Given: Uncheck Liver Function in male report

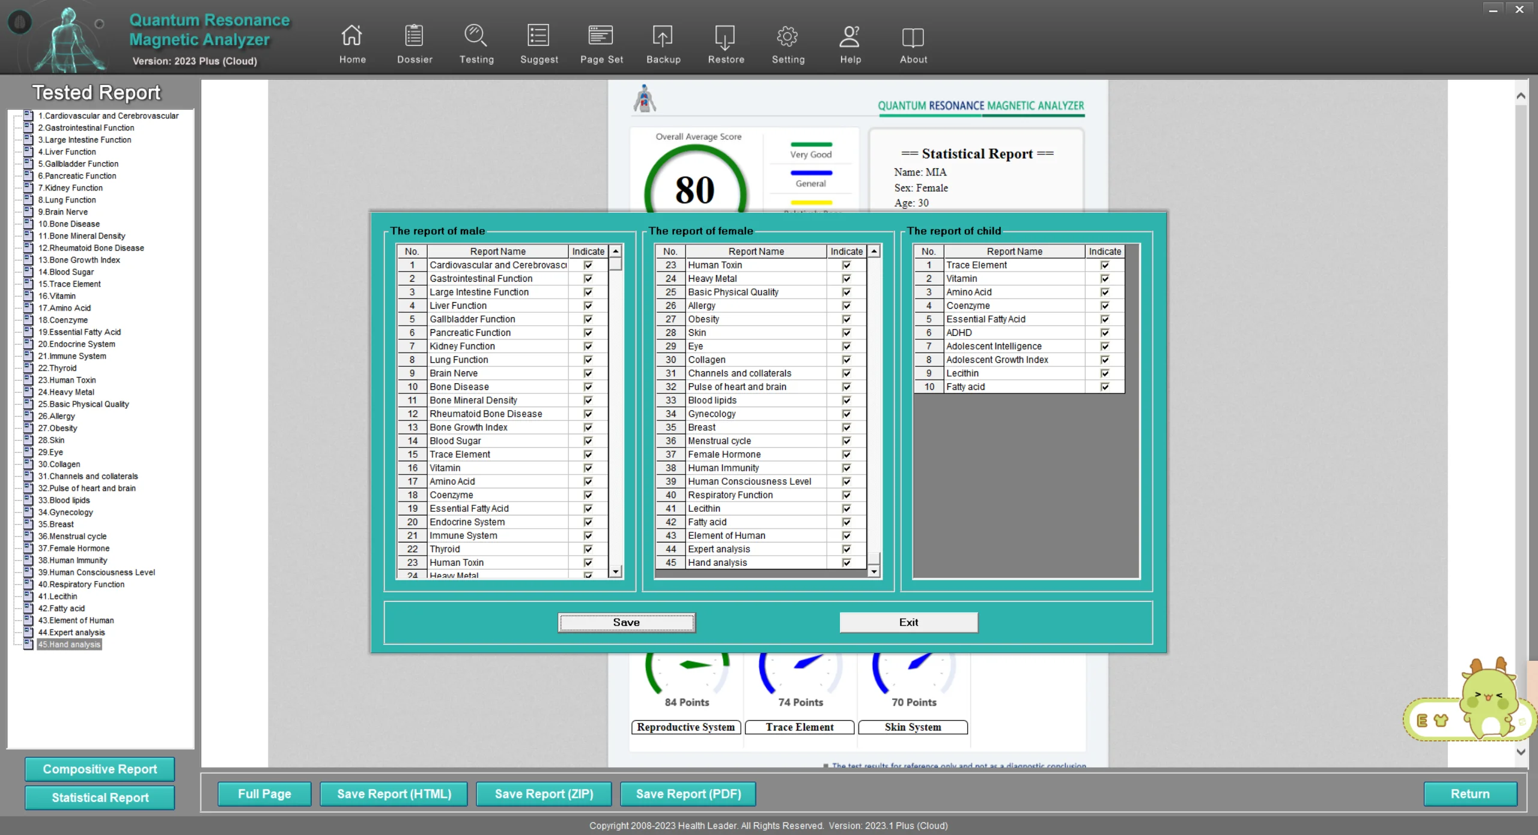Looking at the screenshot, I should coord(588,306).
